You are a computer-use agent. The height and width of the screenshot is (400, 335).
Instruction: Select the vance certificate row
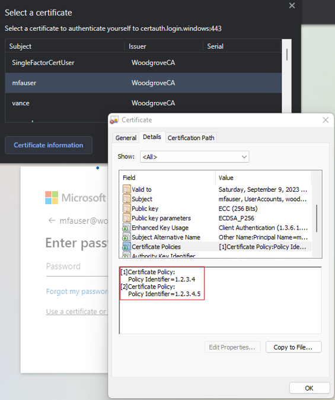point(143,103)
